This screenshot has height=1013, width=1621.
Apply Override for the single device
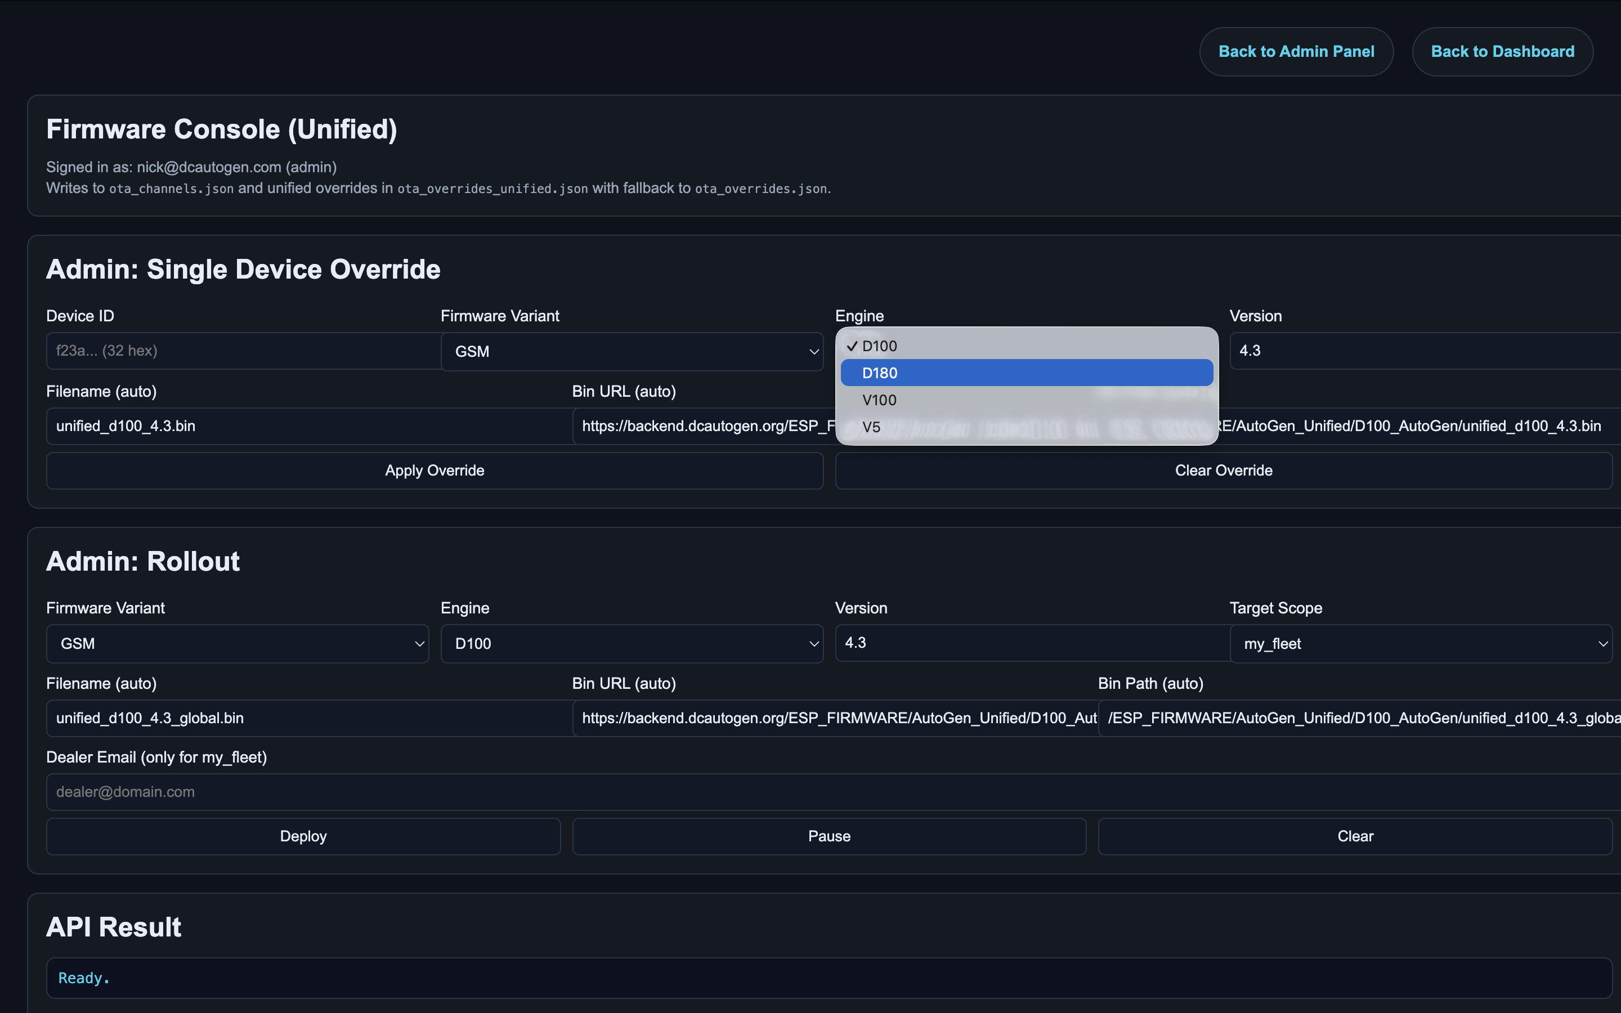coord(435,470)
